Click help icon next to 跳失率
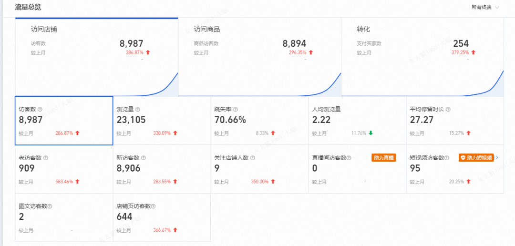 [x=236, y=109]
